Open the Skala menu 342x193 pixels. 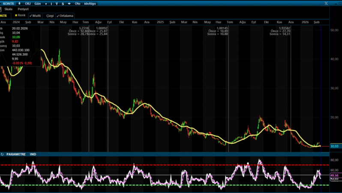(8, 9)
